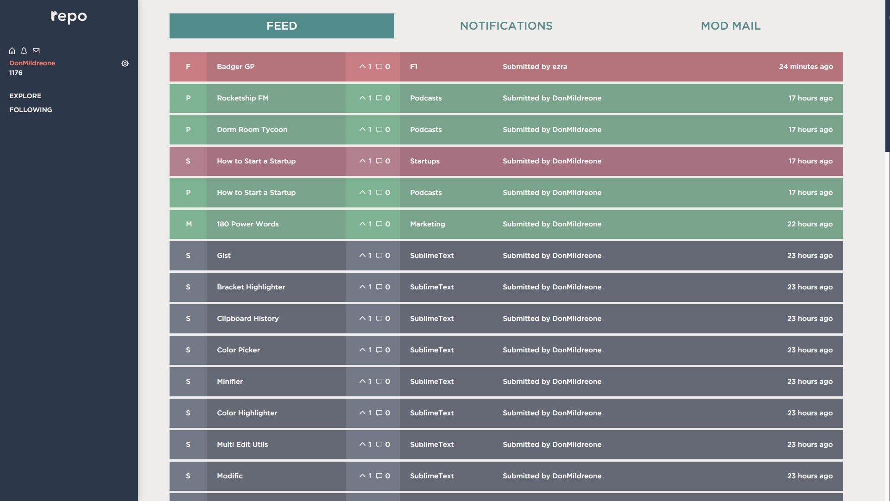Image resolution: width=890 pixels, height=501 pixels.
Task: Click the DonMildreone username link
Action: point(32,63)
